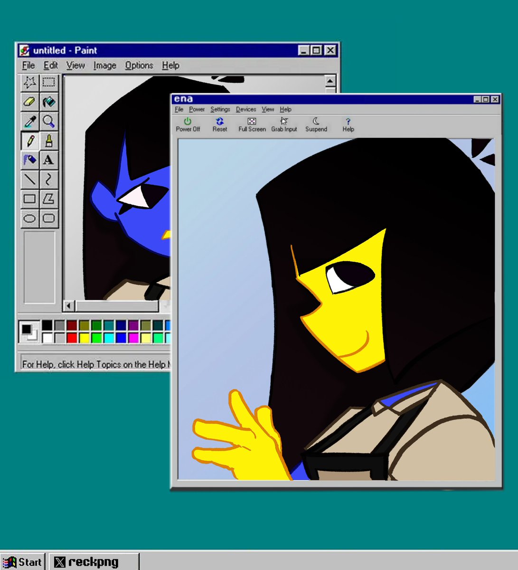Image resolution: width=518 pixels, height=570 pixels.
Task: Click the Start button on taskbar
Action: (x=22, y=562)
